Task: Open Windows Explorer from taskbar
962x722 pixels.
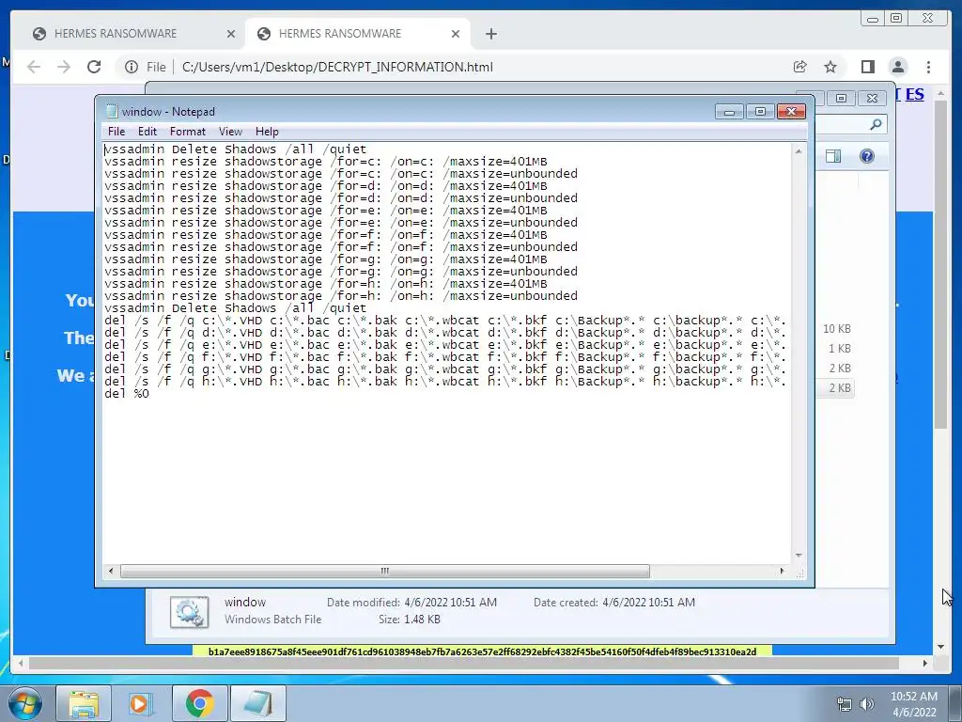Action: (x=84, y=703)
